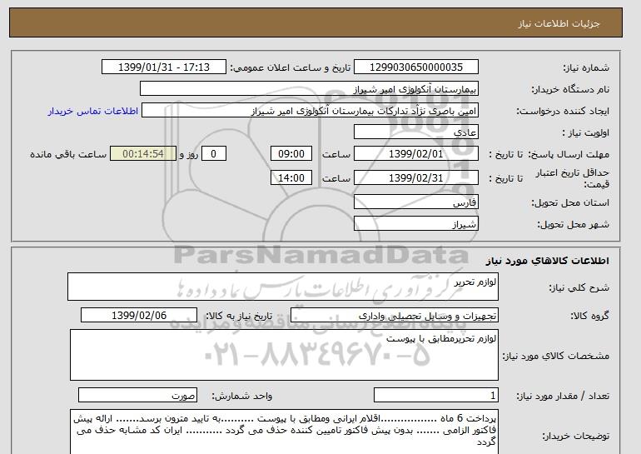Click the label نام دستگاه خریدار
This screenshot has height=454, width=641.
point(570,89)
